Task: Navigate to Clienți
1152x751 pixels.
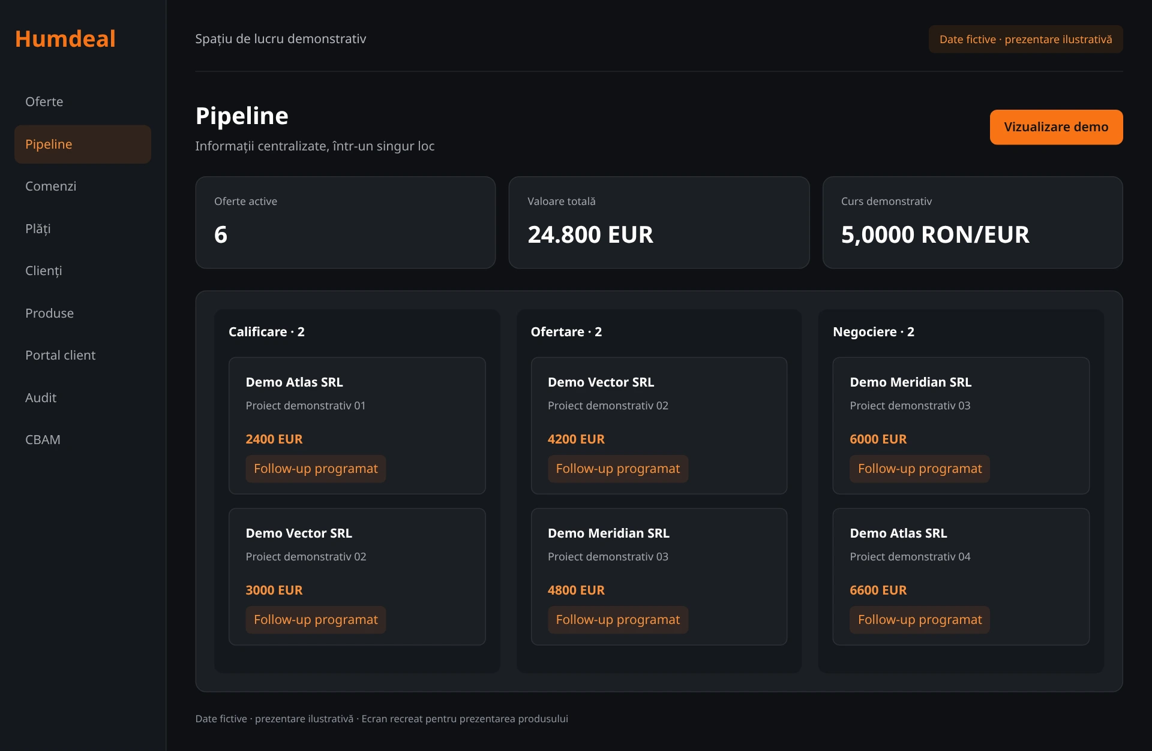Action: coord(83,271)
